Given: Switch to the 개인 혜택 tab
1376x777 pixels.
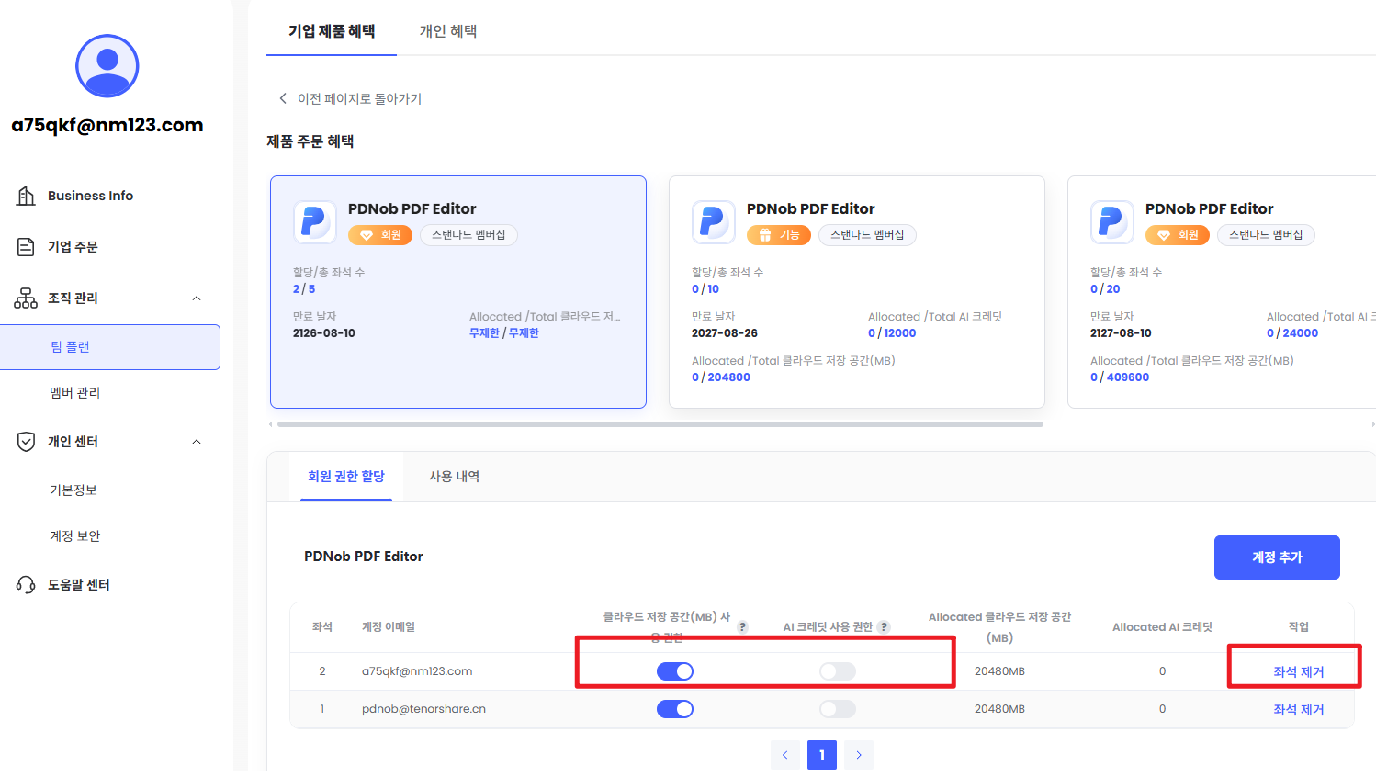Looking at the screenshot, I should point(448,31).
